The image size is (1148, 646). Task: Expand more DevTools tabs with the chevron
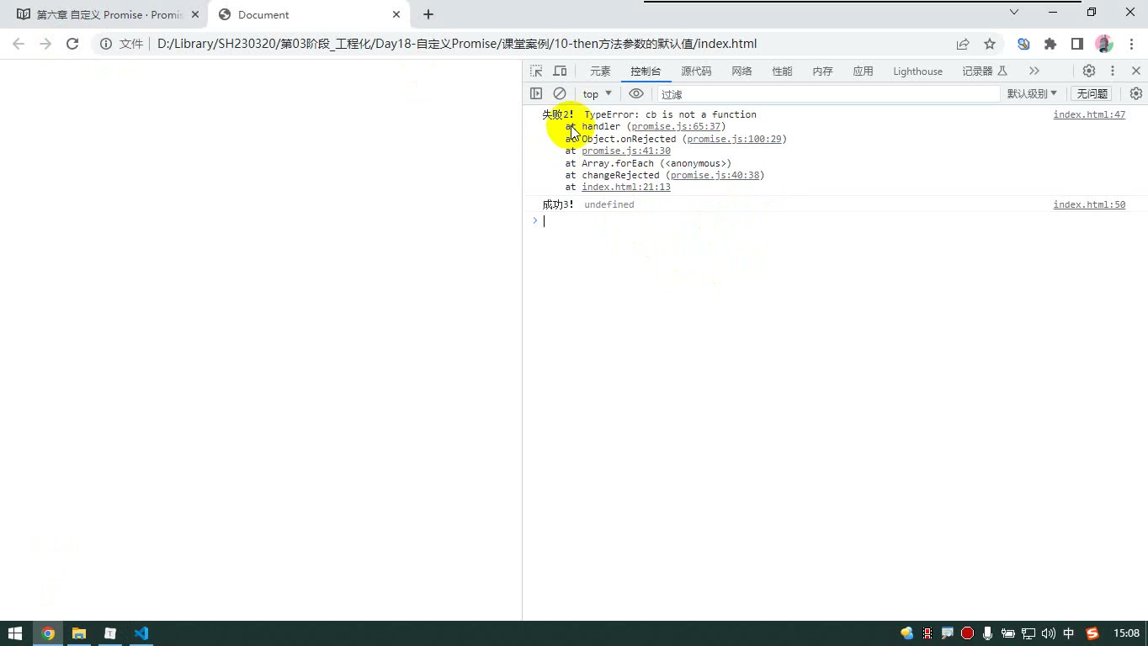pos(1034,71)
